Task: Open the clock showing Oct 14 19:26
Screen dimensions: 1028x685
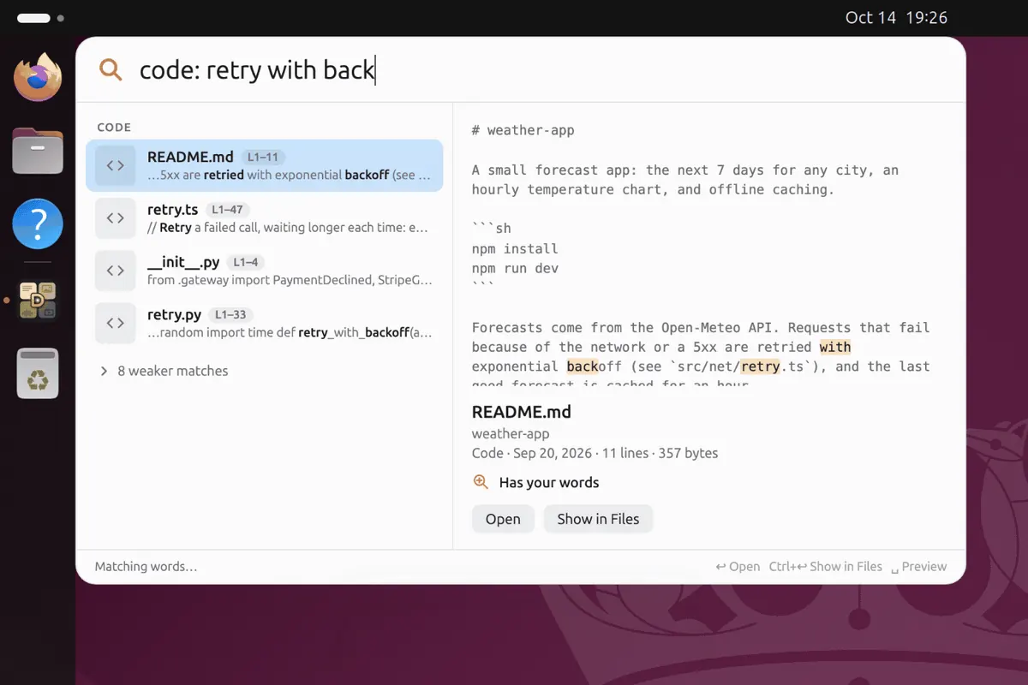Action: pos(896,18)
